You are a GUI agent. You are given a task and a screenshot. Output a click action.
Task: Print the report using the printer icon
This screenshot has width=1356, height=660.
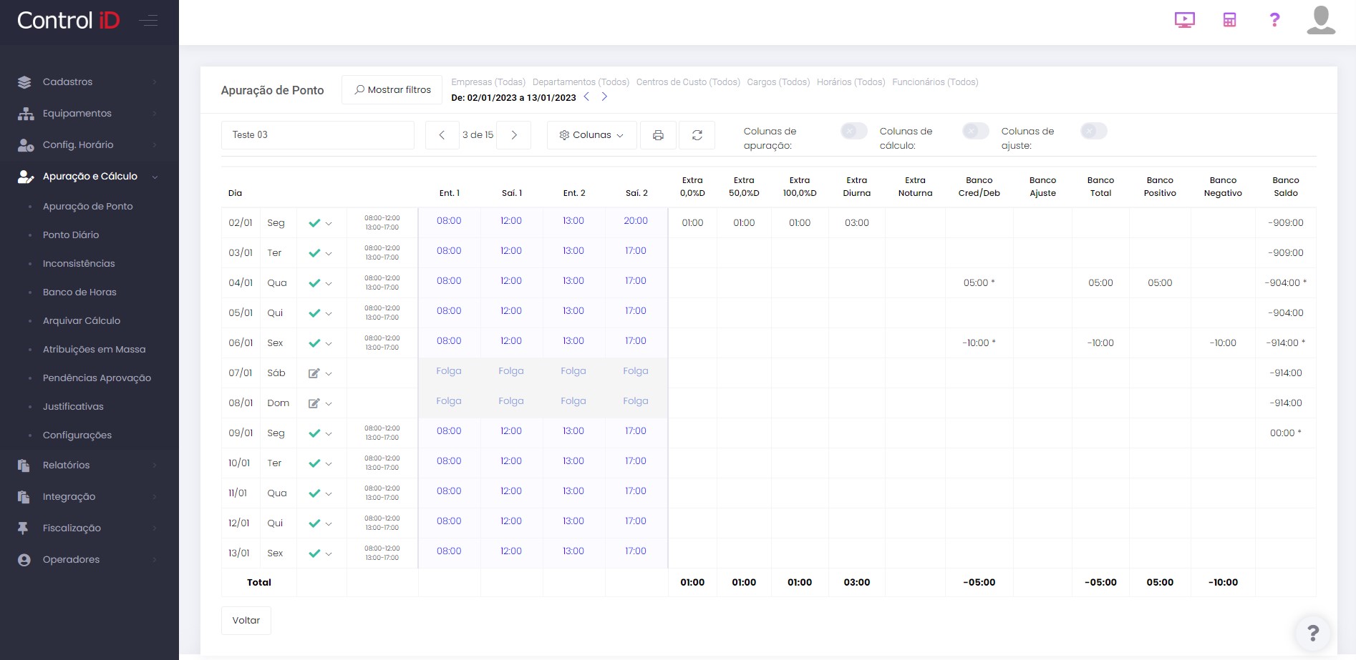point(658,135)
